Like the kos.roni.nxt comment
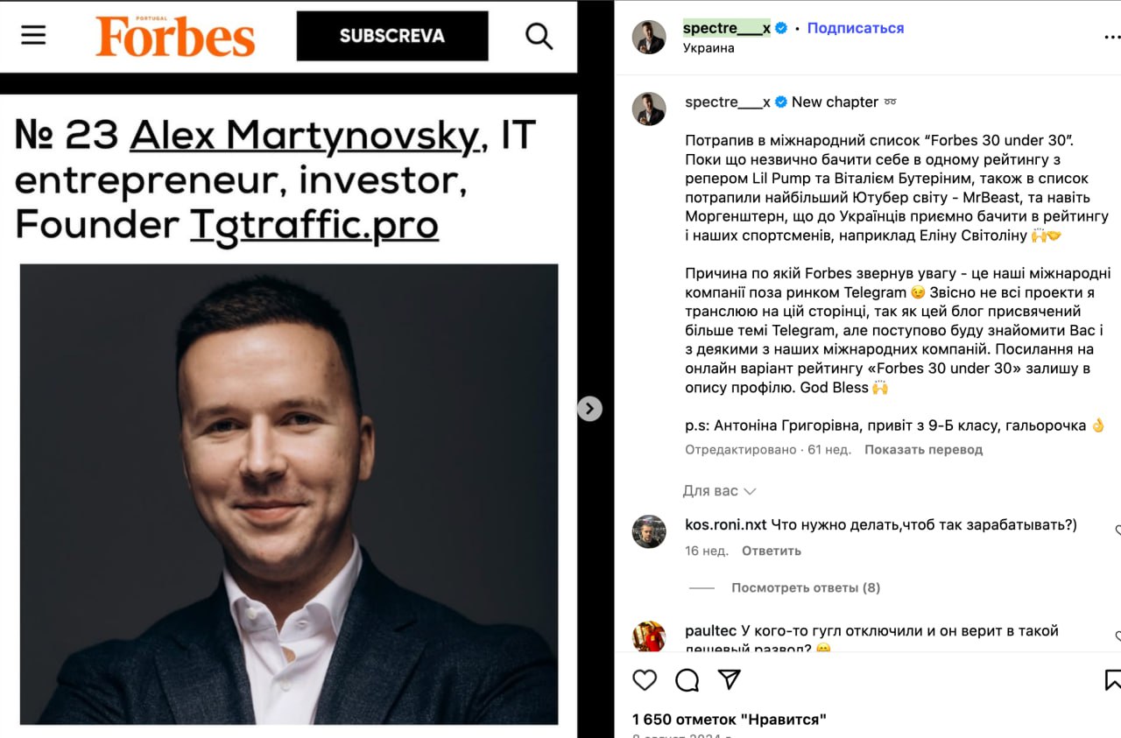The image size is (1121, 738). (1117, 530)
